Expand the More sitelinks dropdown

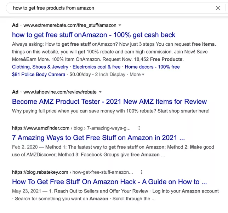(137, 74)
